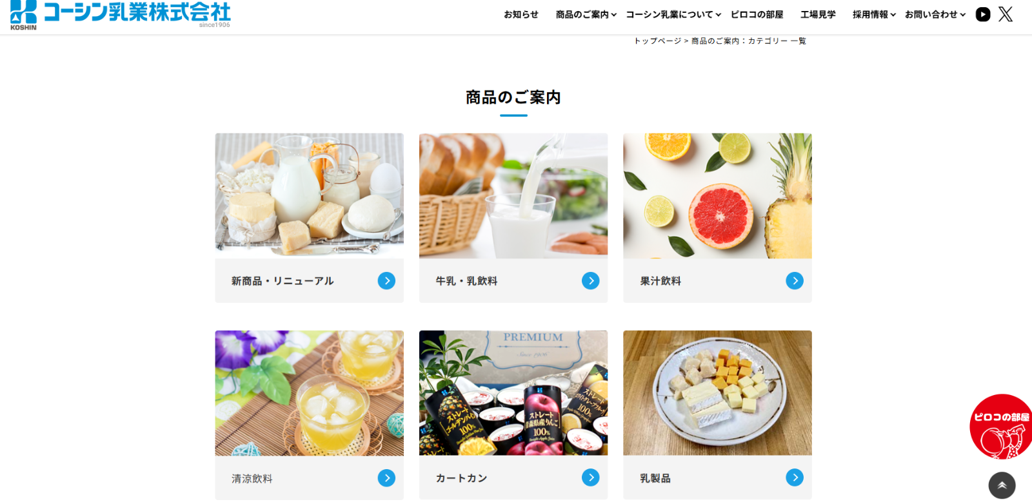The height and width of the screenshot is (502, 1032).
Task: Expand the コーシン乳業について dropdown menu
Action: [x=673, y=14]
